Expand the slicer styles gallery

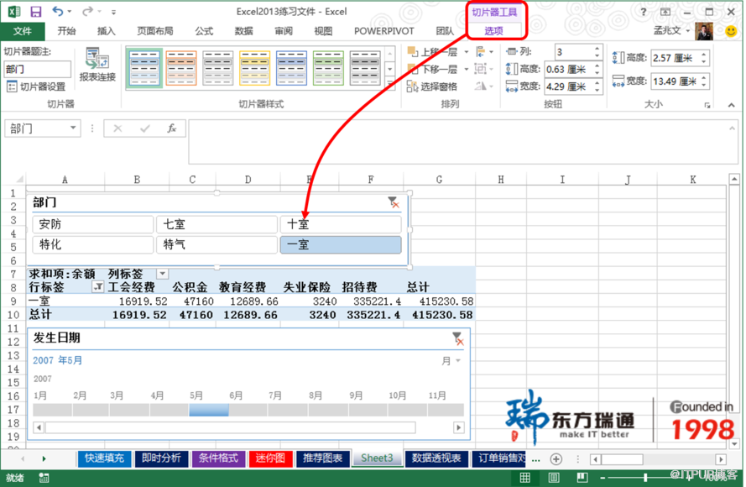click(389, 86)
